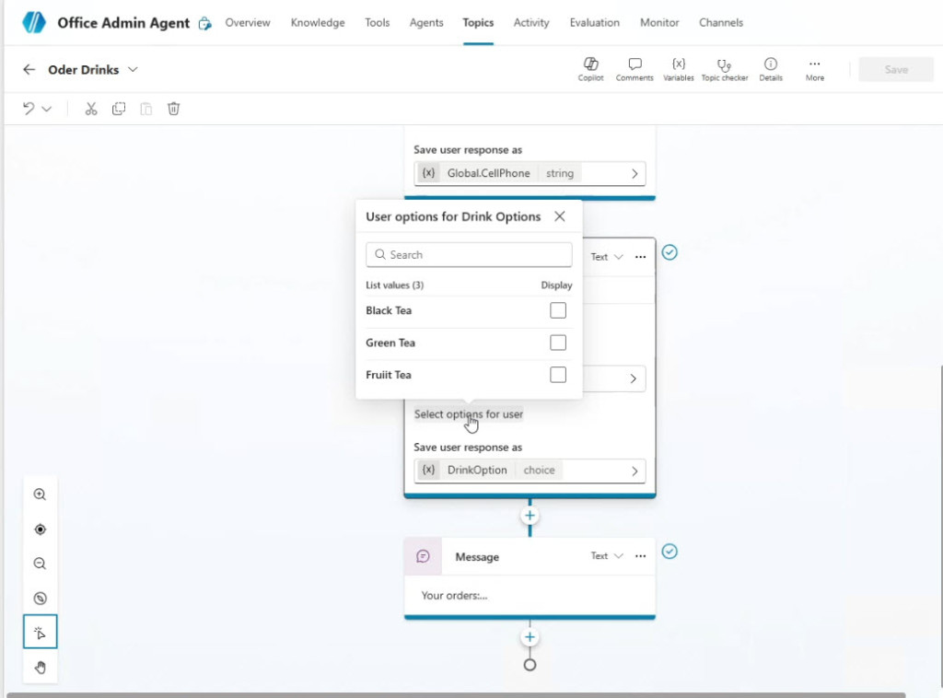The height and width of the screenshot is (698, 943).
Task: Recenter canvas with the focus target icon
Action: click(x=40, y=529)
